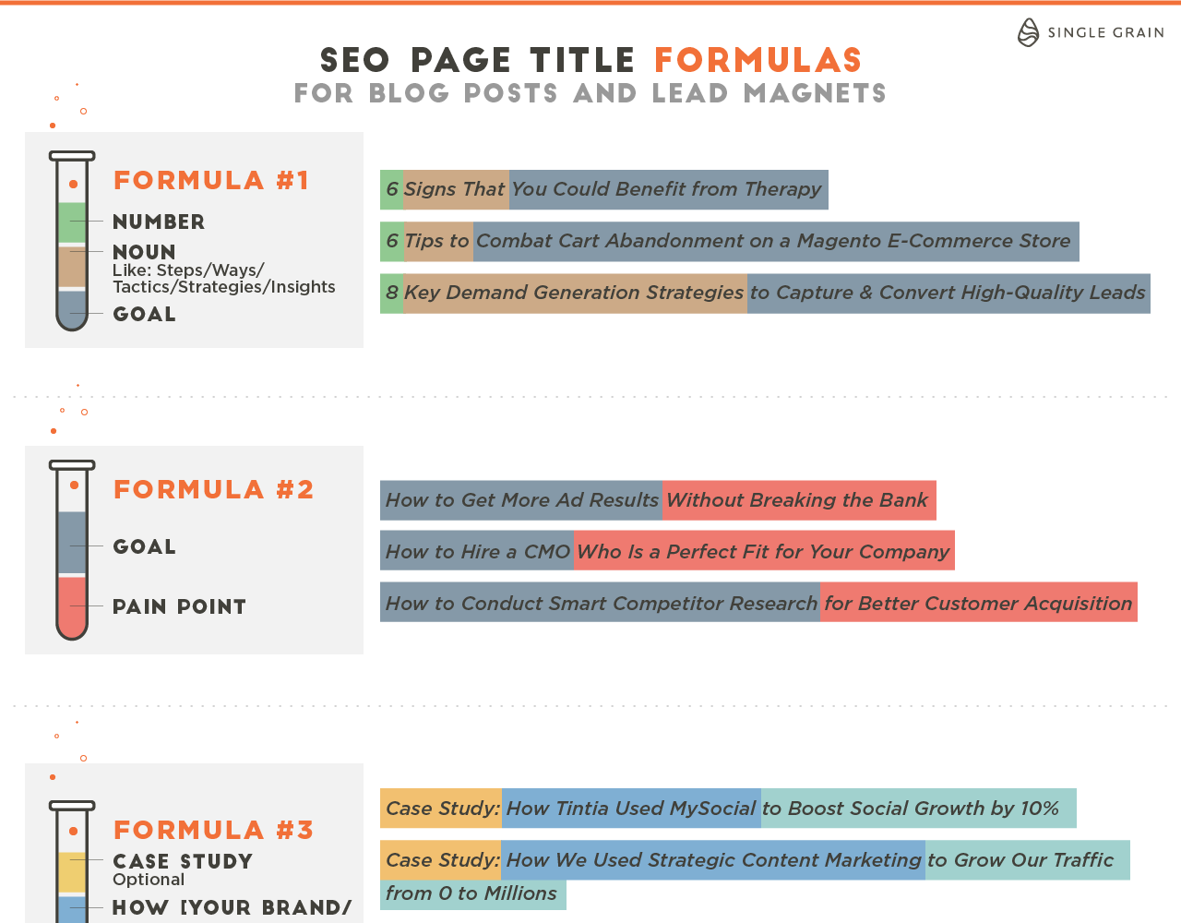Select the yellow Case Study segment in Formula #3 tube
The width and height of the screenshot is (1181, 923).
tap(72, 872)
